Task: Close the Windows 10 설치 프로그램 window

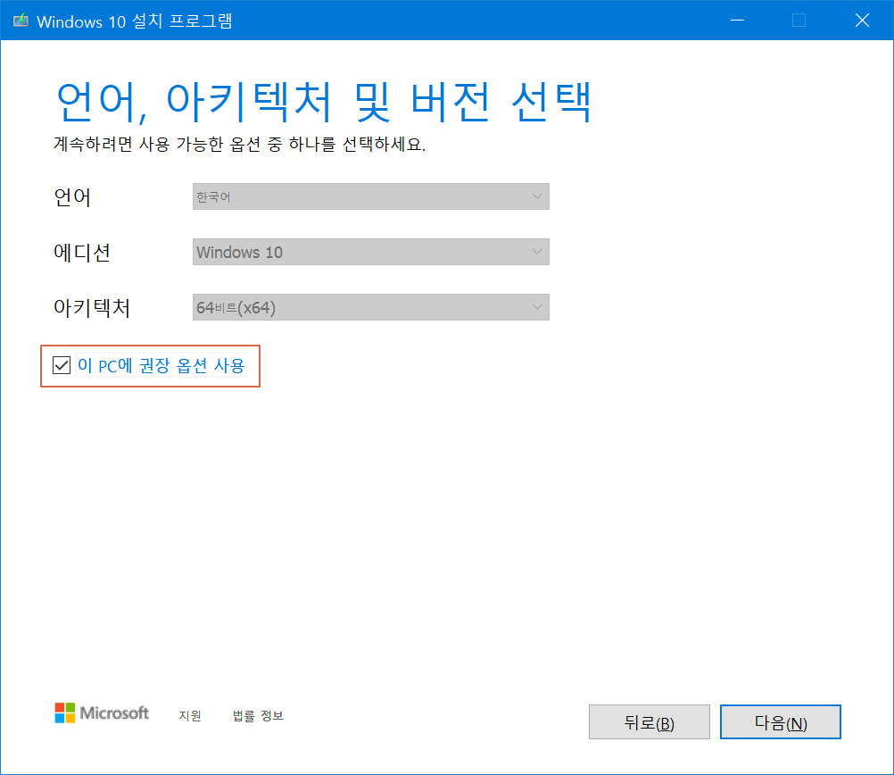Action: click(862, 21)
